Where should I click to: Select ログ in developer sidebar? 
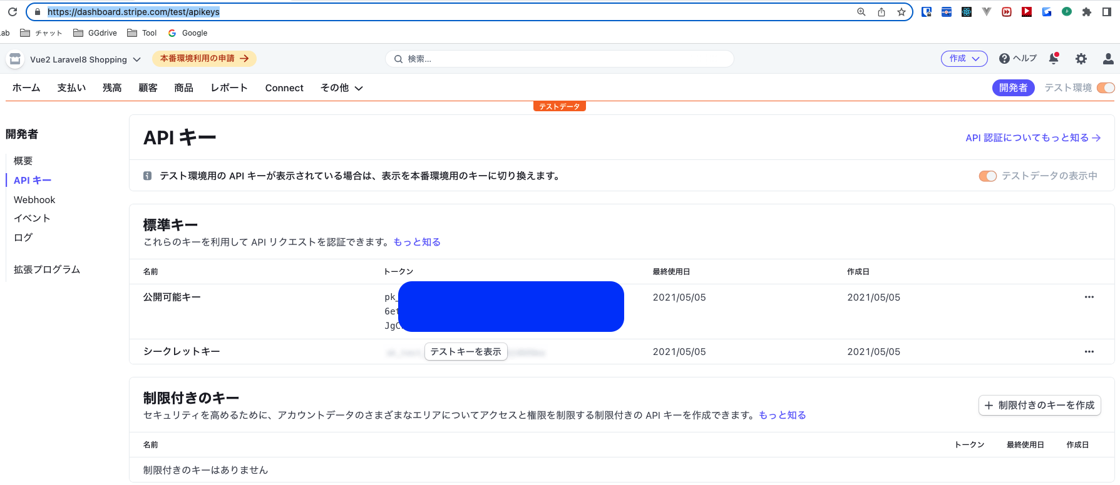click(x=23, y=237)
